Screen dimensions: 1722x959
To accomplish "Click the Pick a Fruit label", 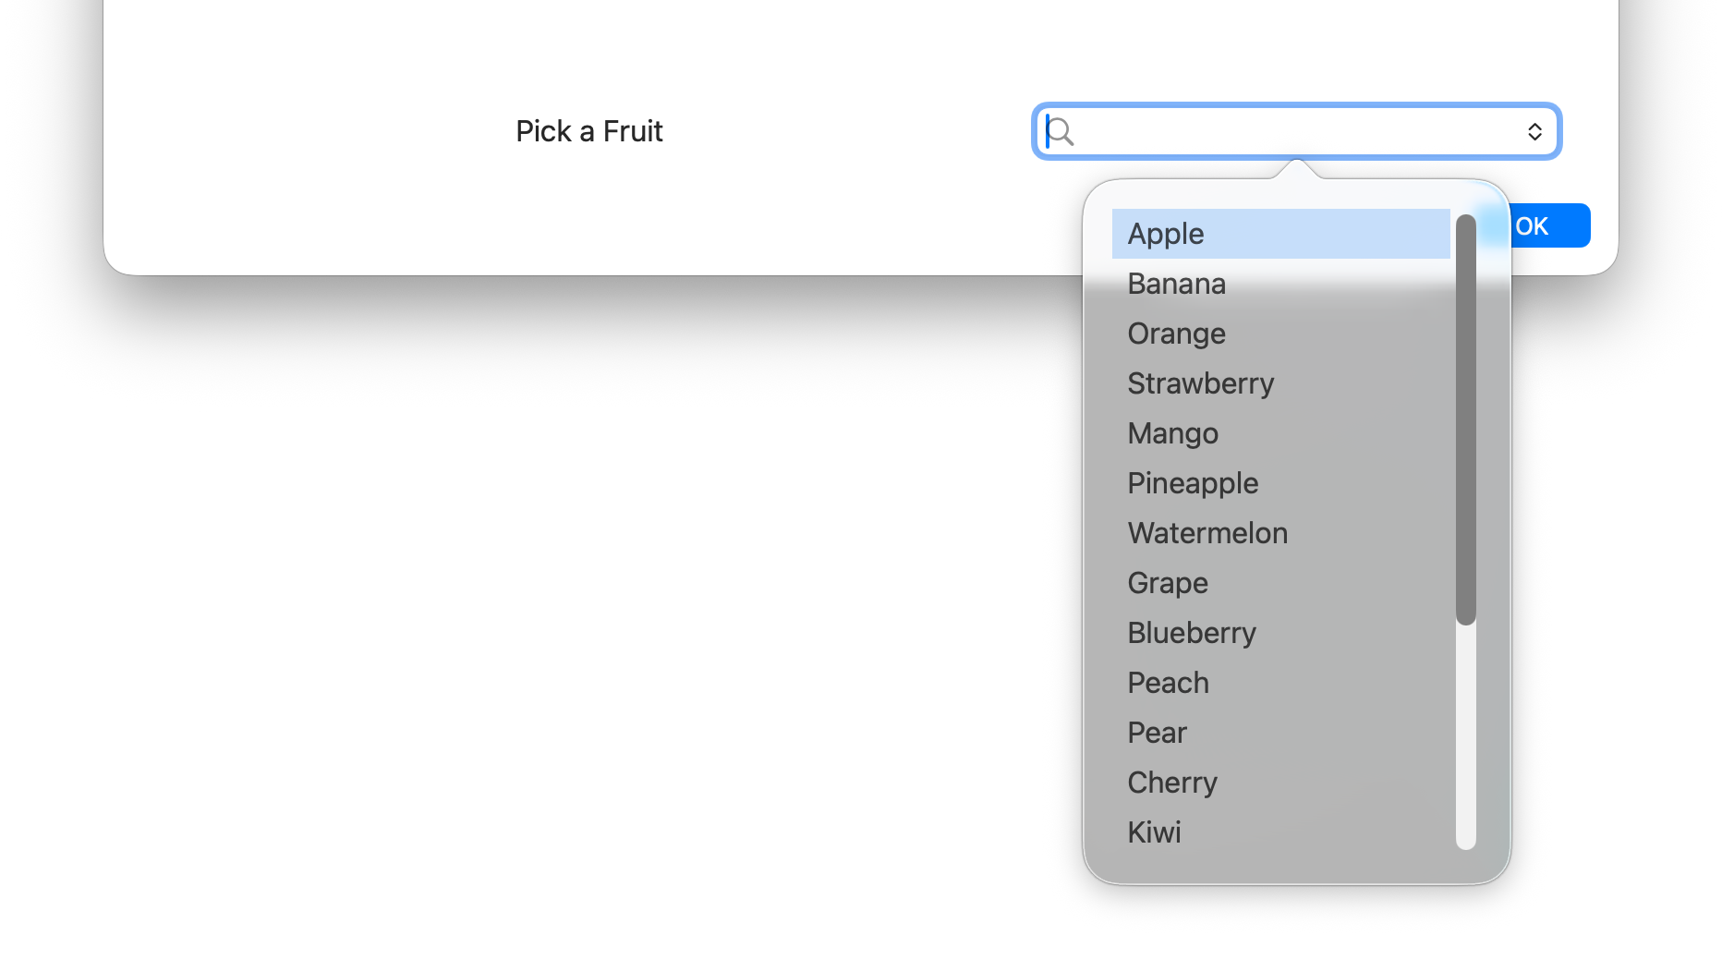I will 589,131.
